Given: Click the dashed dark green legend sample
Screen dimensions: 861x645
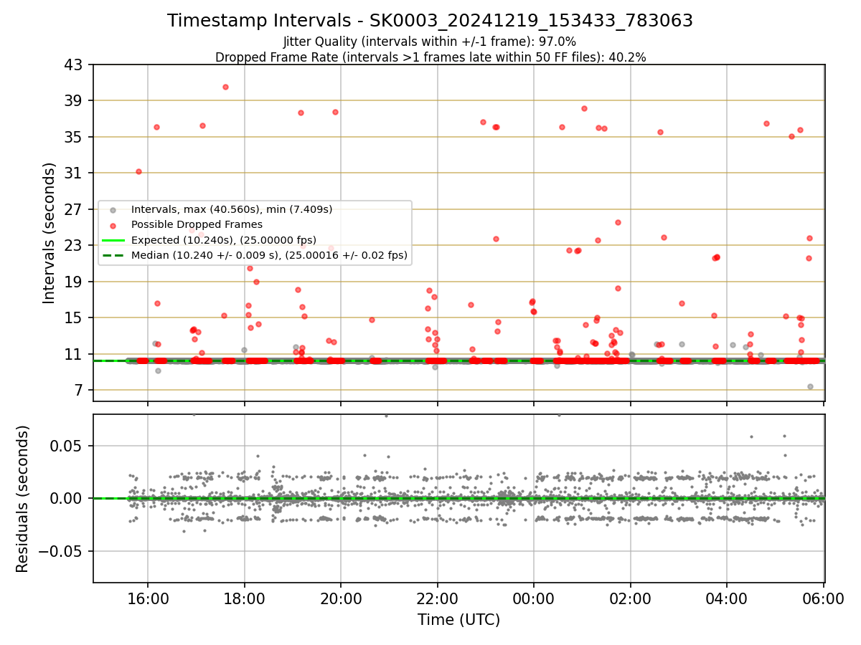Looking at the screenshot, I should [x=113, y=255].
